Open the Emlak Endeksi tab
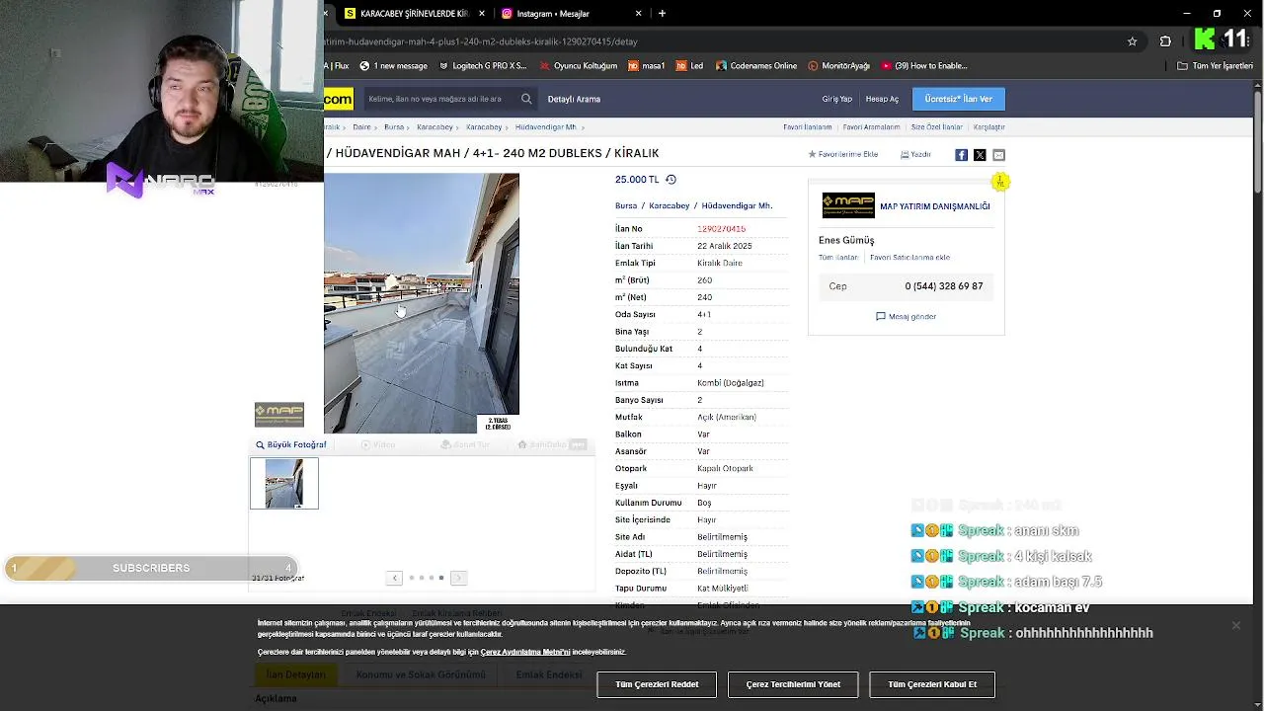 pyautogui.click(x=549, y=674)
